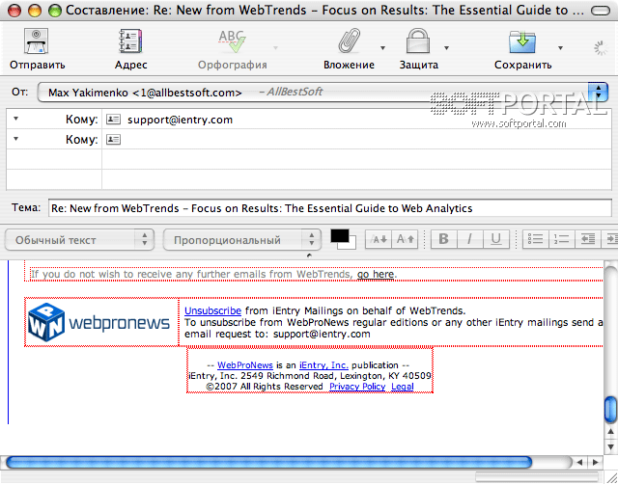Click the support@ientry.com recipient field
This screenshot has width=618, height=484.
tap(356, 120)
